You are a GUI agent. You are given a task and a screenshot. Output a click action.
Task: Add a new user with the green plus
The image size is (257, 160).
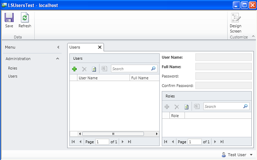pyautogui.click(x=74, y=69)
